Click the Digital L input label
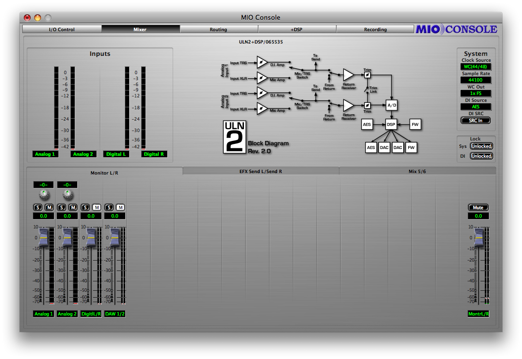Screen dimensions: 522x359 pos(116,154)
